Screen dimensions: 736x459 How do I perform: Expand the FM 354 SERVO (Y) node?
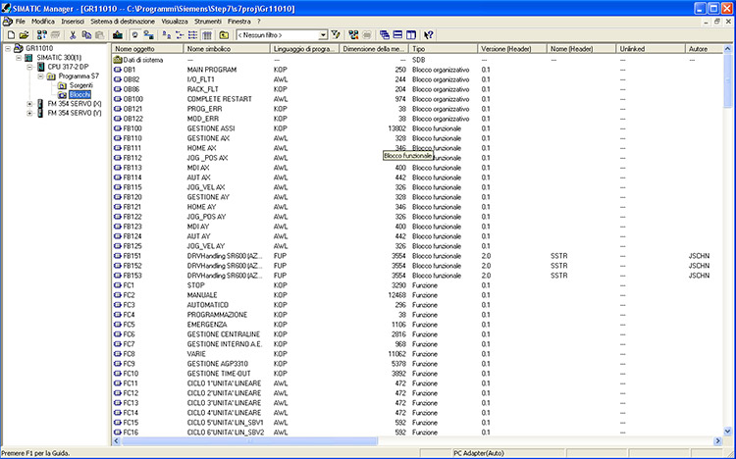(x=29, y=113)
